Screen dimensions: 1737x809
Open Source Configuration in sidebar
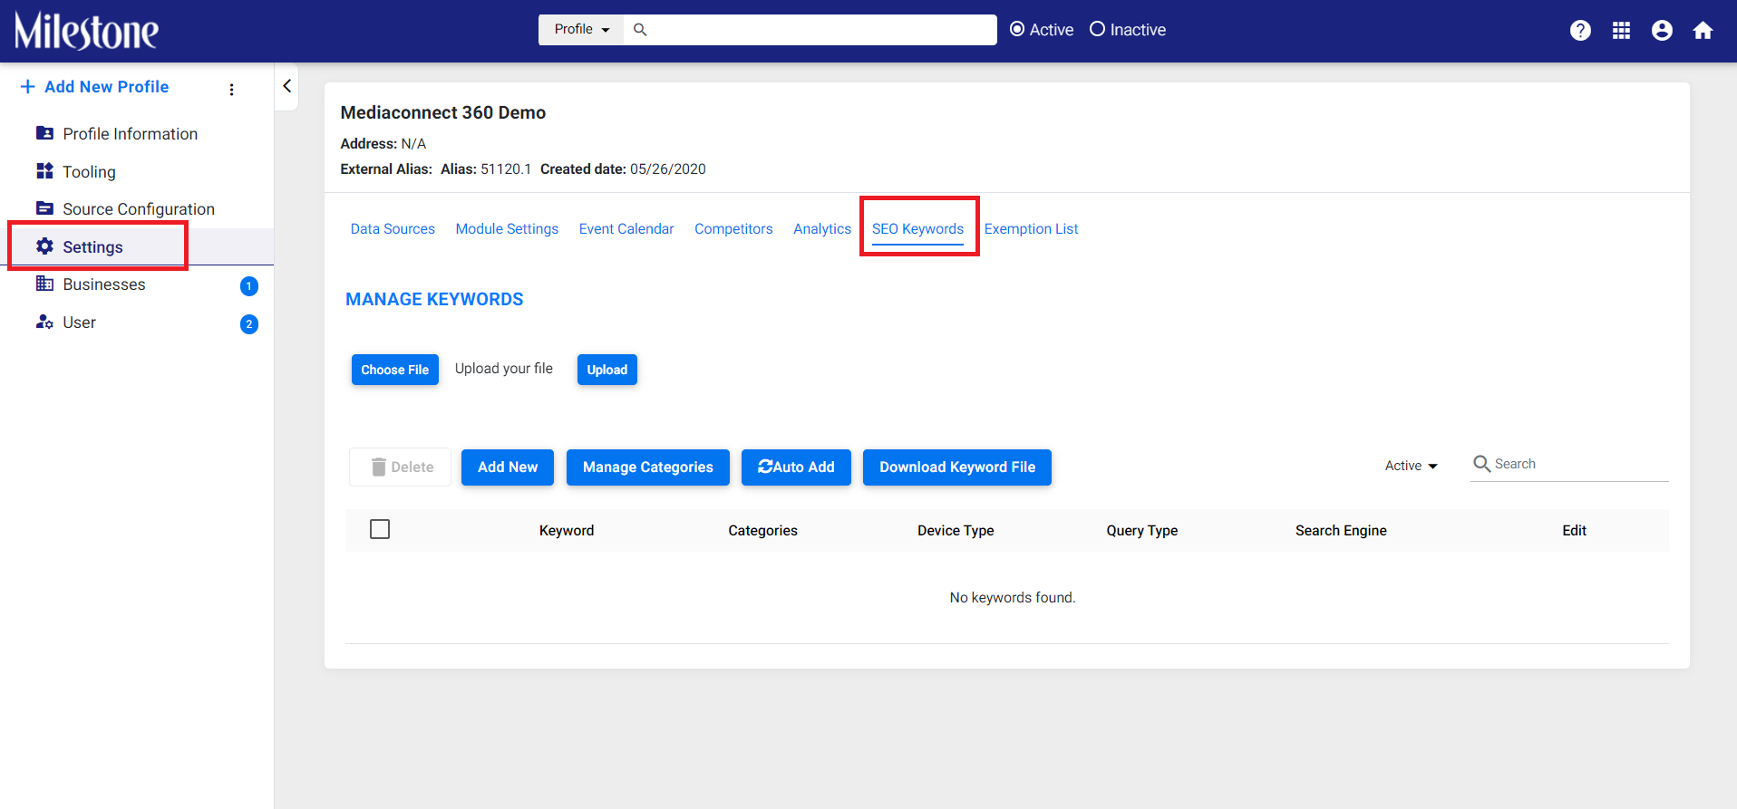[139, 209]
